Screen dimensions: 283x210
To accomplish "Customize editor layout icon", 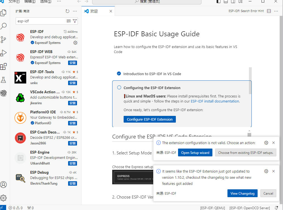I will click(x=240, y=1).
